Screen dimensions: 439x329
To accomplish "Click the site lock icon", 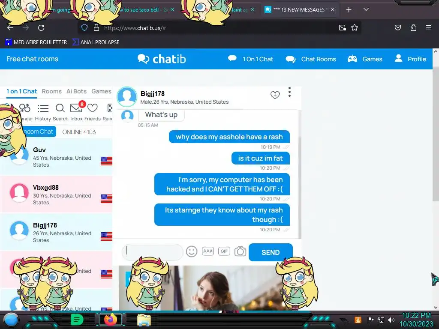I will 96,27.
